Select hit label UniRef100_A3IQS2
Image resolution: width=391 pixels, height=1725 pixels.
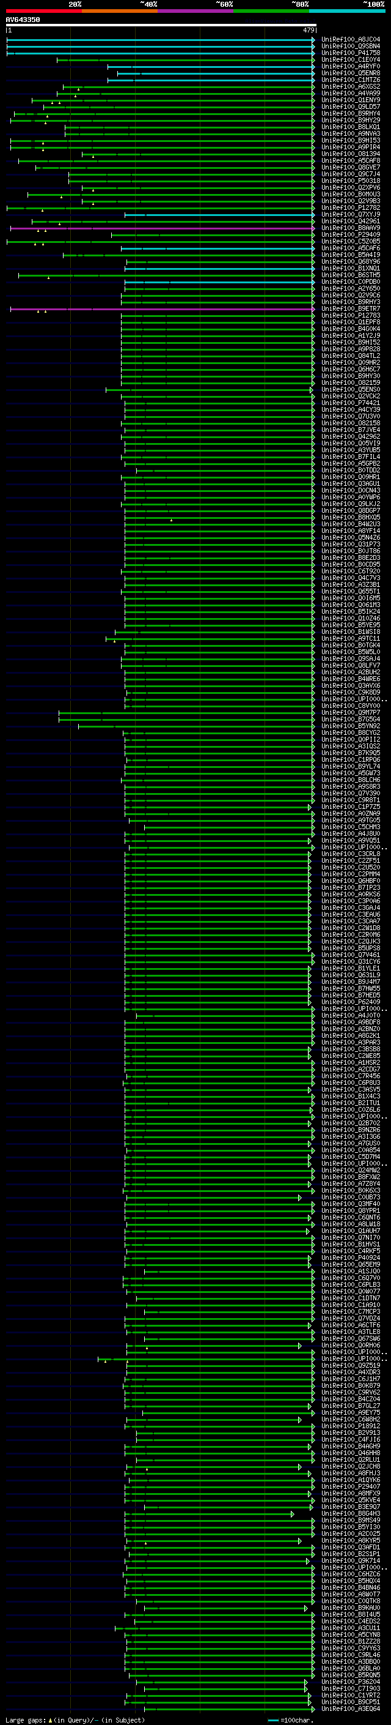click(x=351, y=746)
